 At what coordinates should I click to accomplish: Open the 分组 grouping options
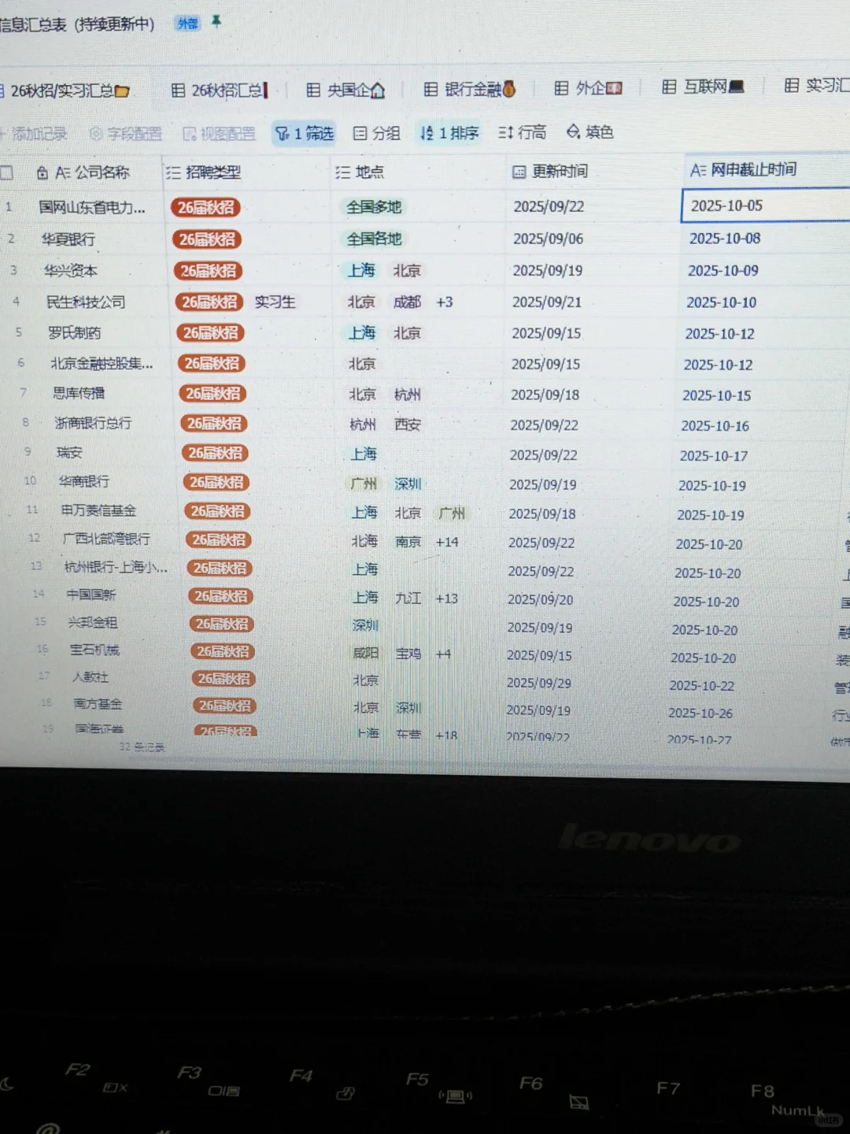pyautogui.click(x=376, y=133)
